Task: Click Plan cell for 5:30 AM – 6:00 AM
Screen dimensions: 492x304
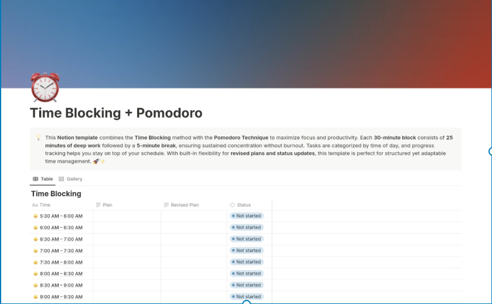Action: [127, 216]
